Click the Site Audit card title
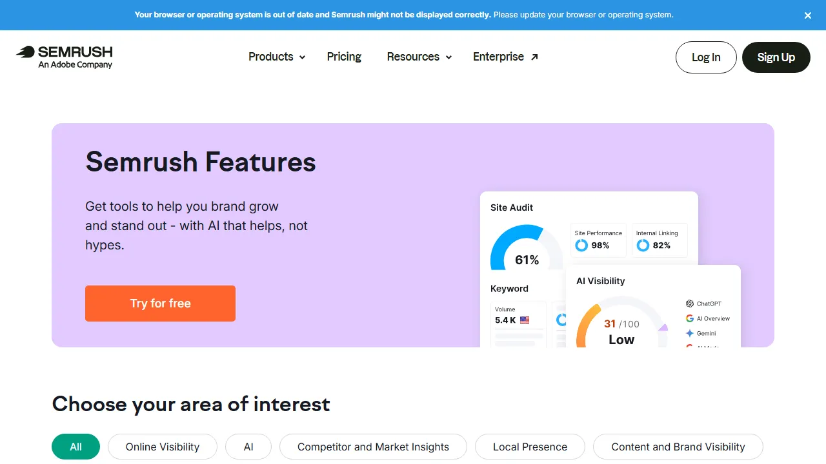 pyautogui.click(x=512, y=208)
